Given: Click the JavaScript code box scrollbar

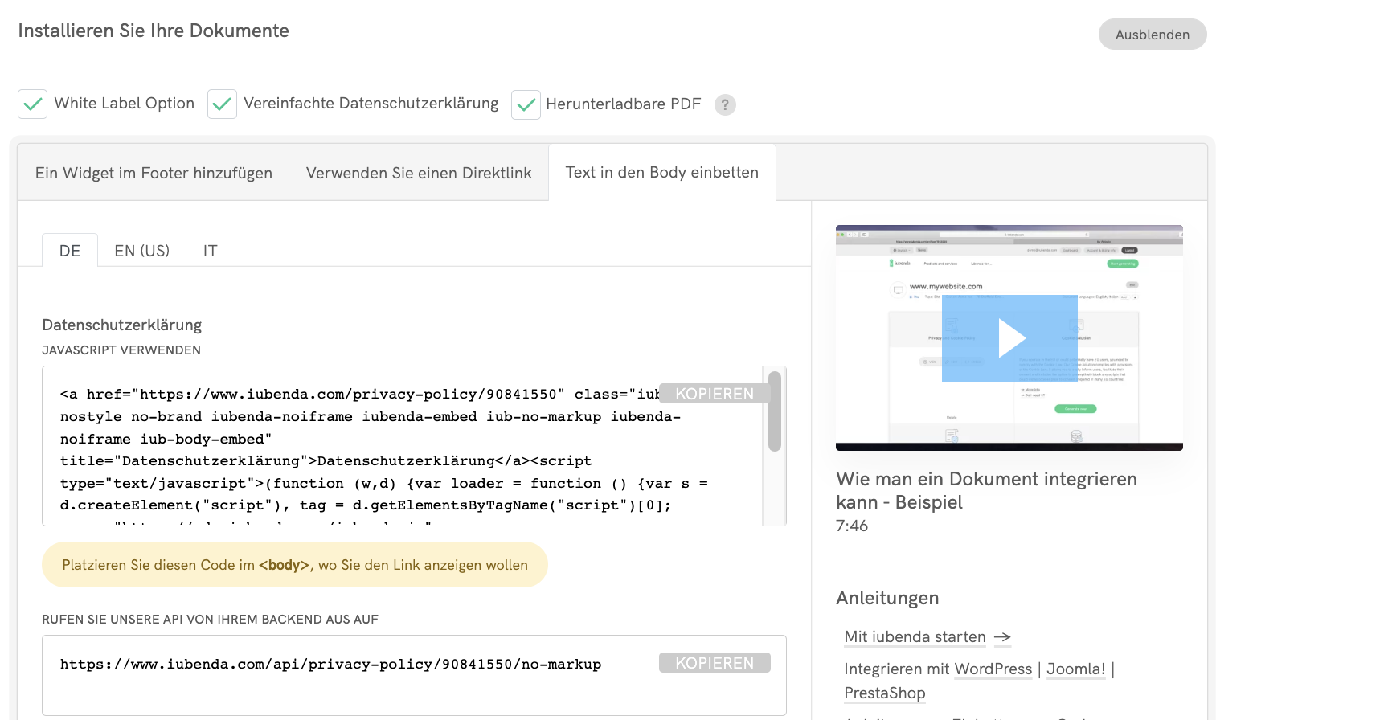Looking at the screenshot, I should point(774,411).
